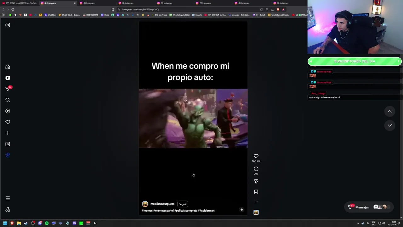Open the Meta apps icon at the sidebar bottom

pos(8,209)
